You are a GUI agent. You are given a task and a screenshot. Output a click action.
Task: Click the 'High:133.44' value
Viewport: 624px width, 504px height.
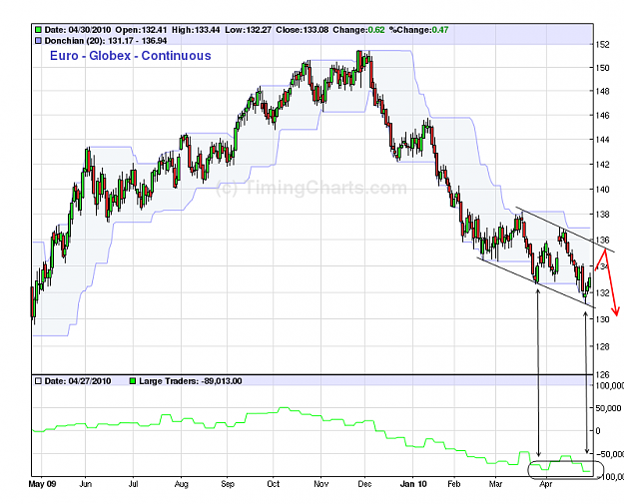[196, 30]
